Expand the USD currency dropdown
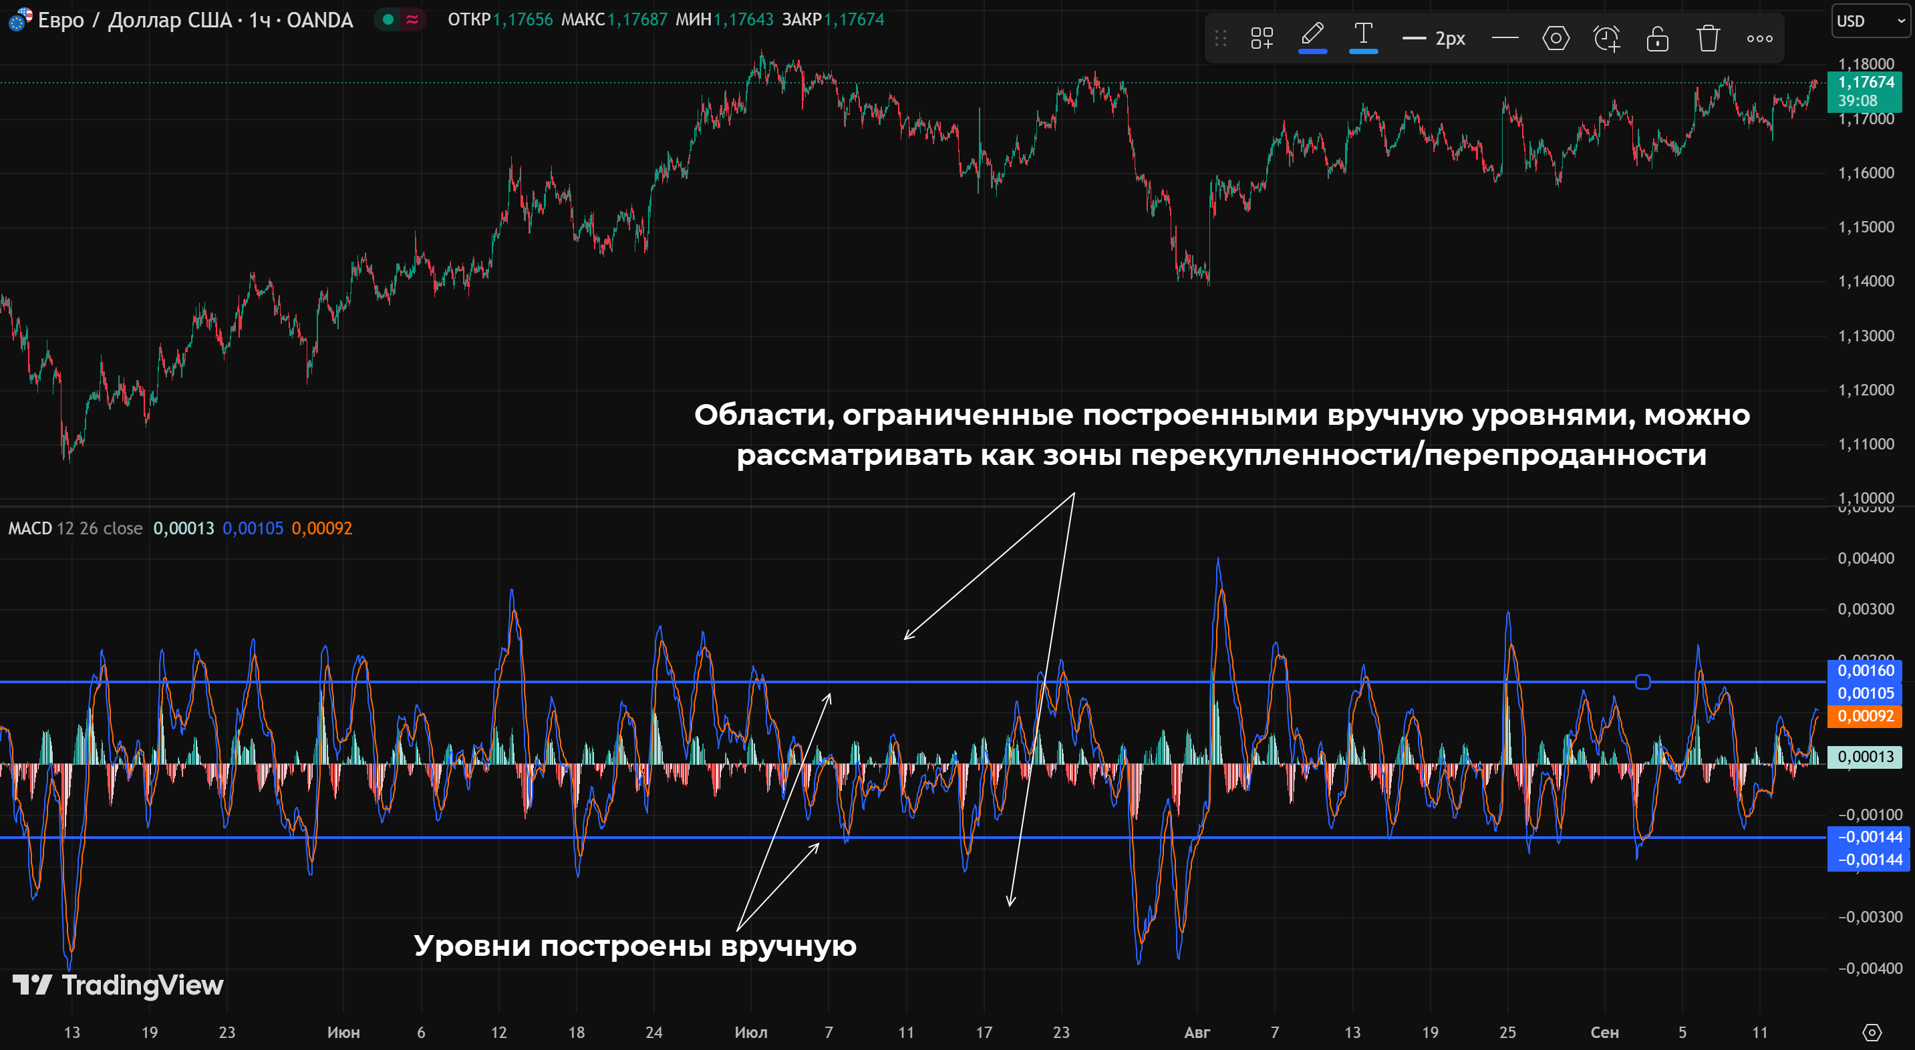This screenshot has height=1050, width=1915. point(1871,21)
